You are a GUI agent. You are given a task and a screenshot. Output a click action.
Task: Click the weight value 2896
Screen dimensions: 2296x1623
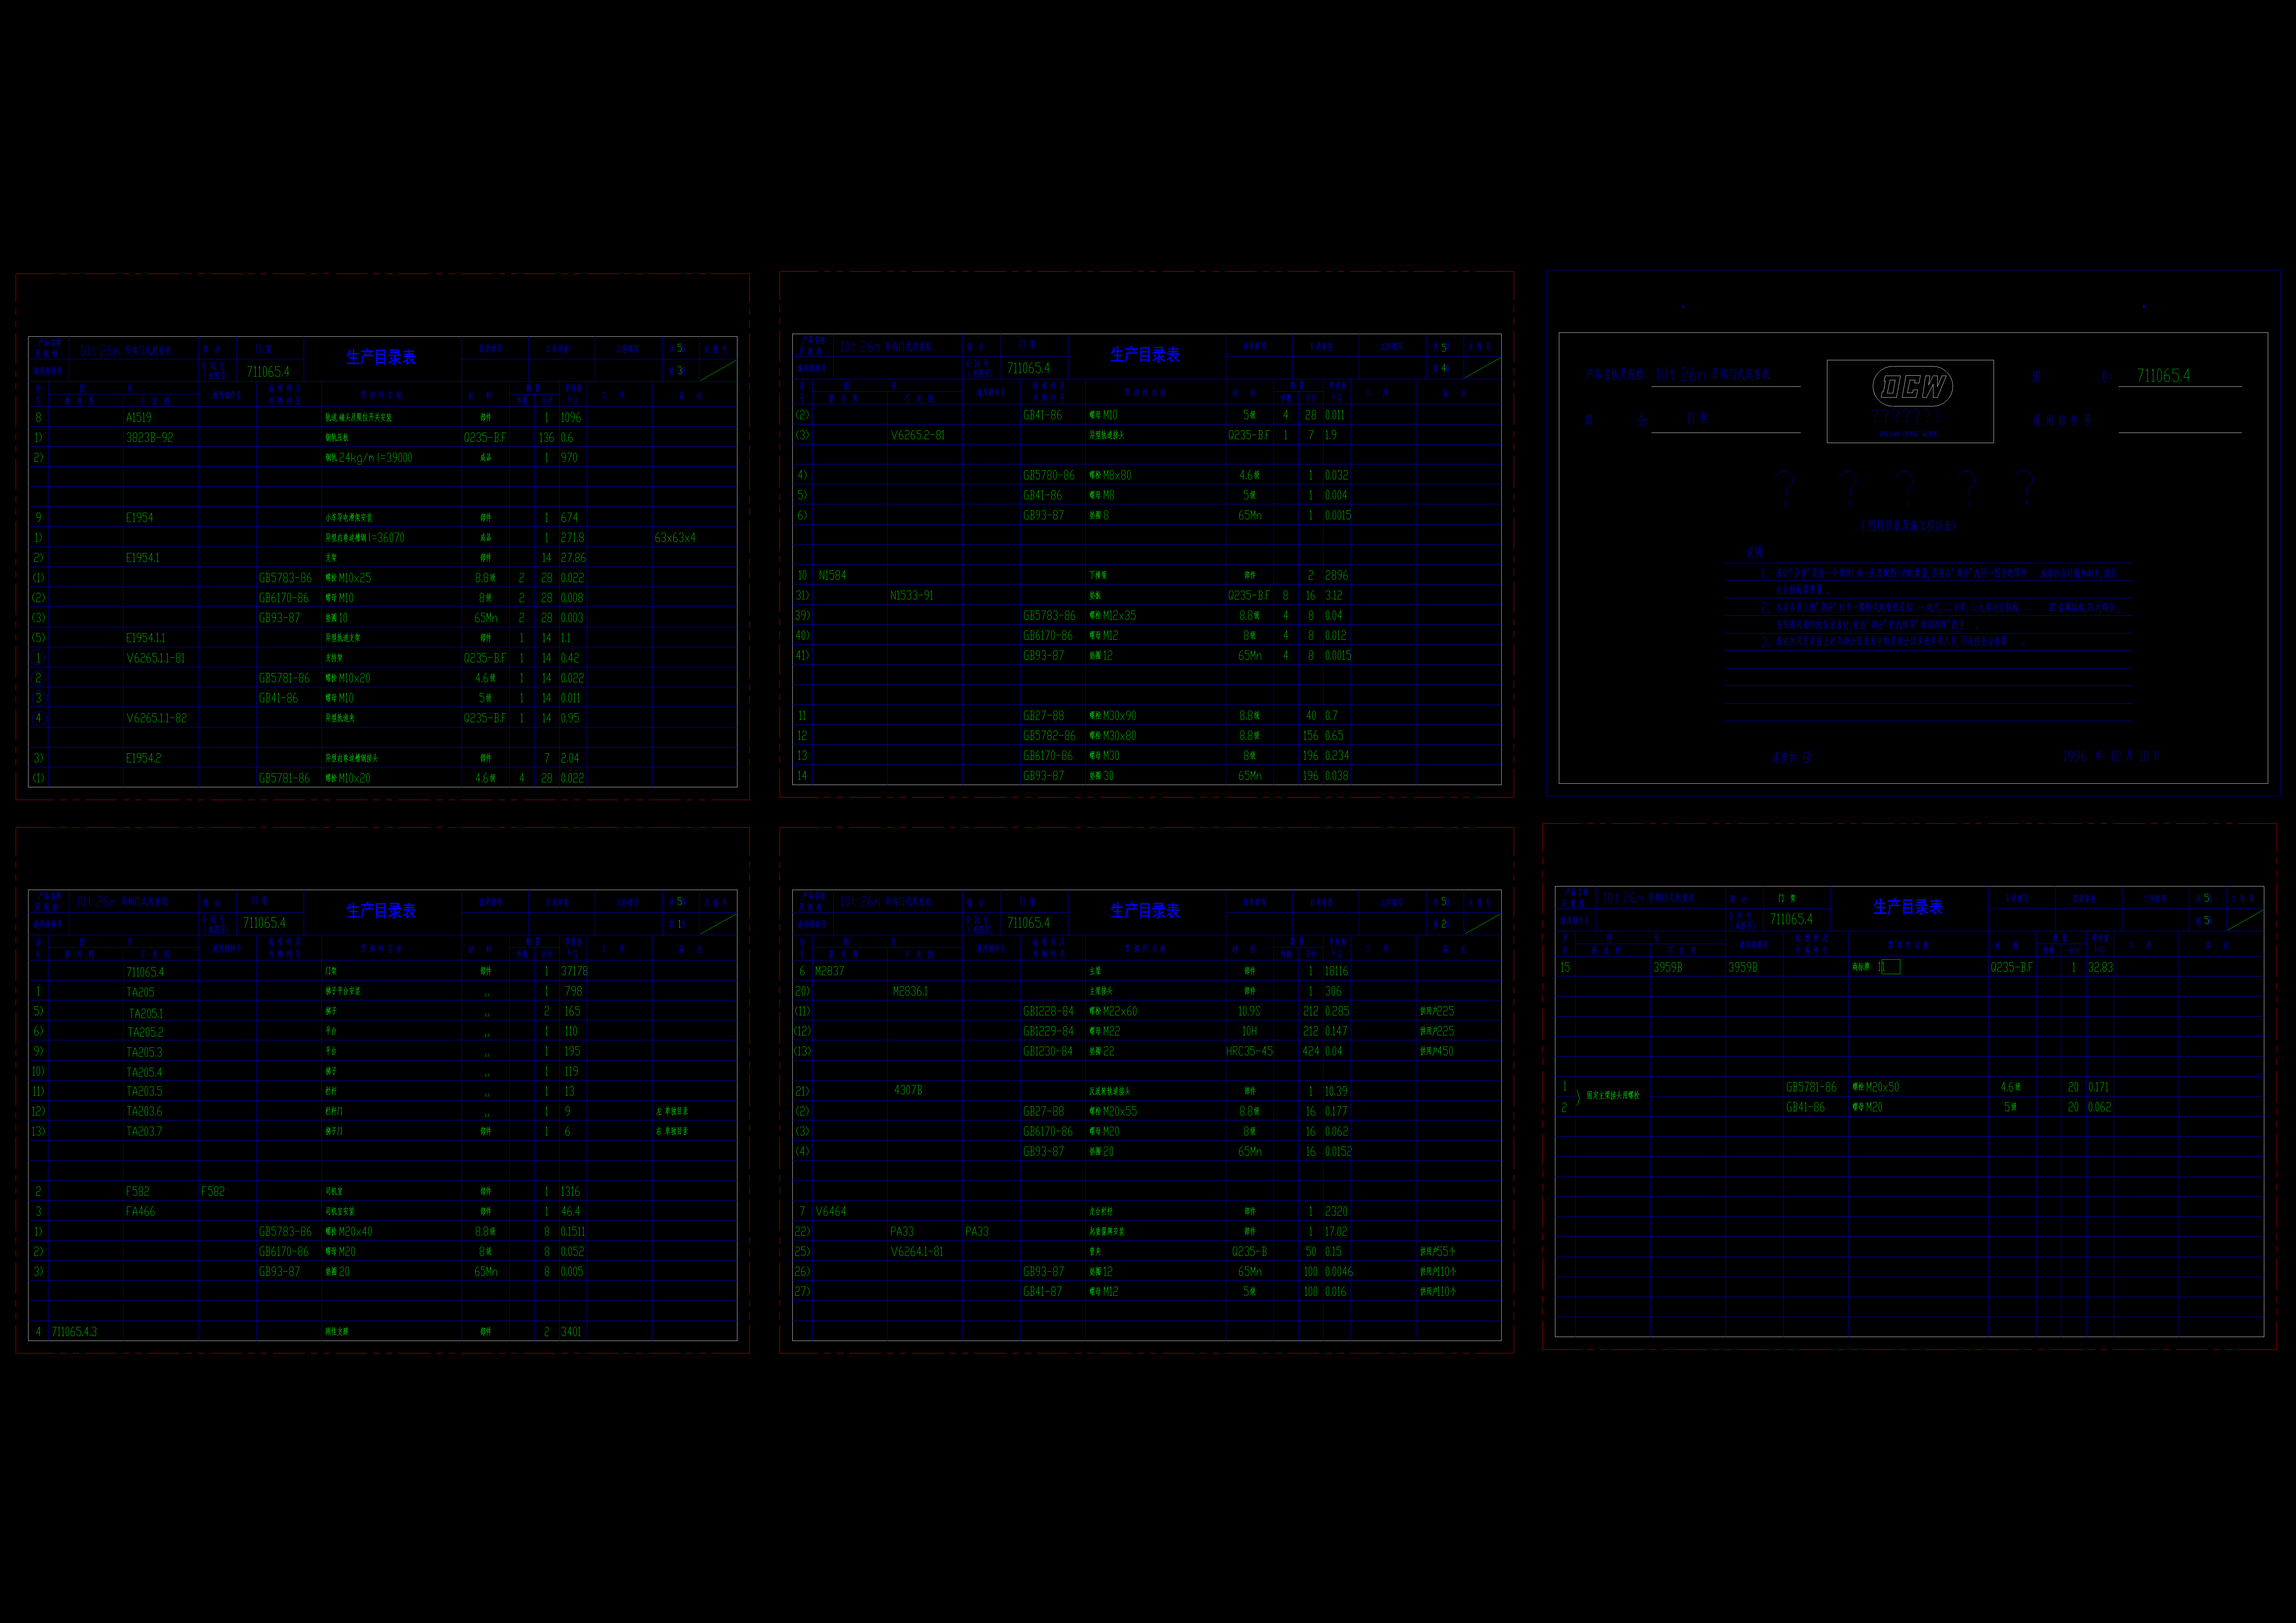click(x=1336, y=575)
